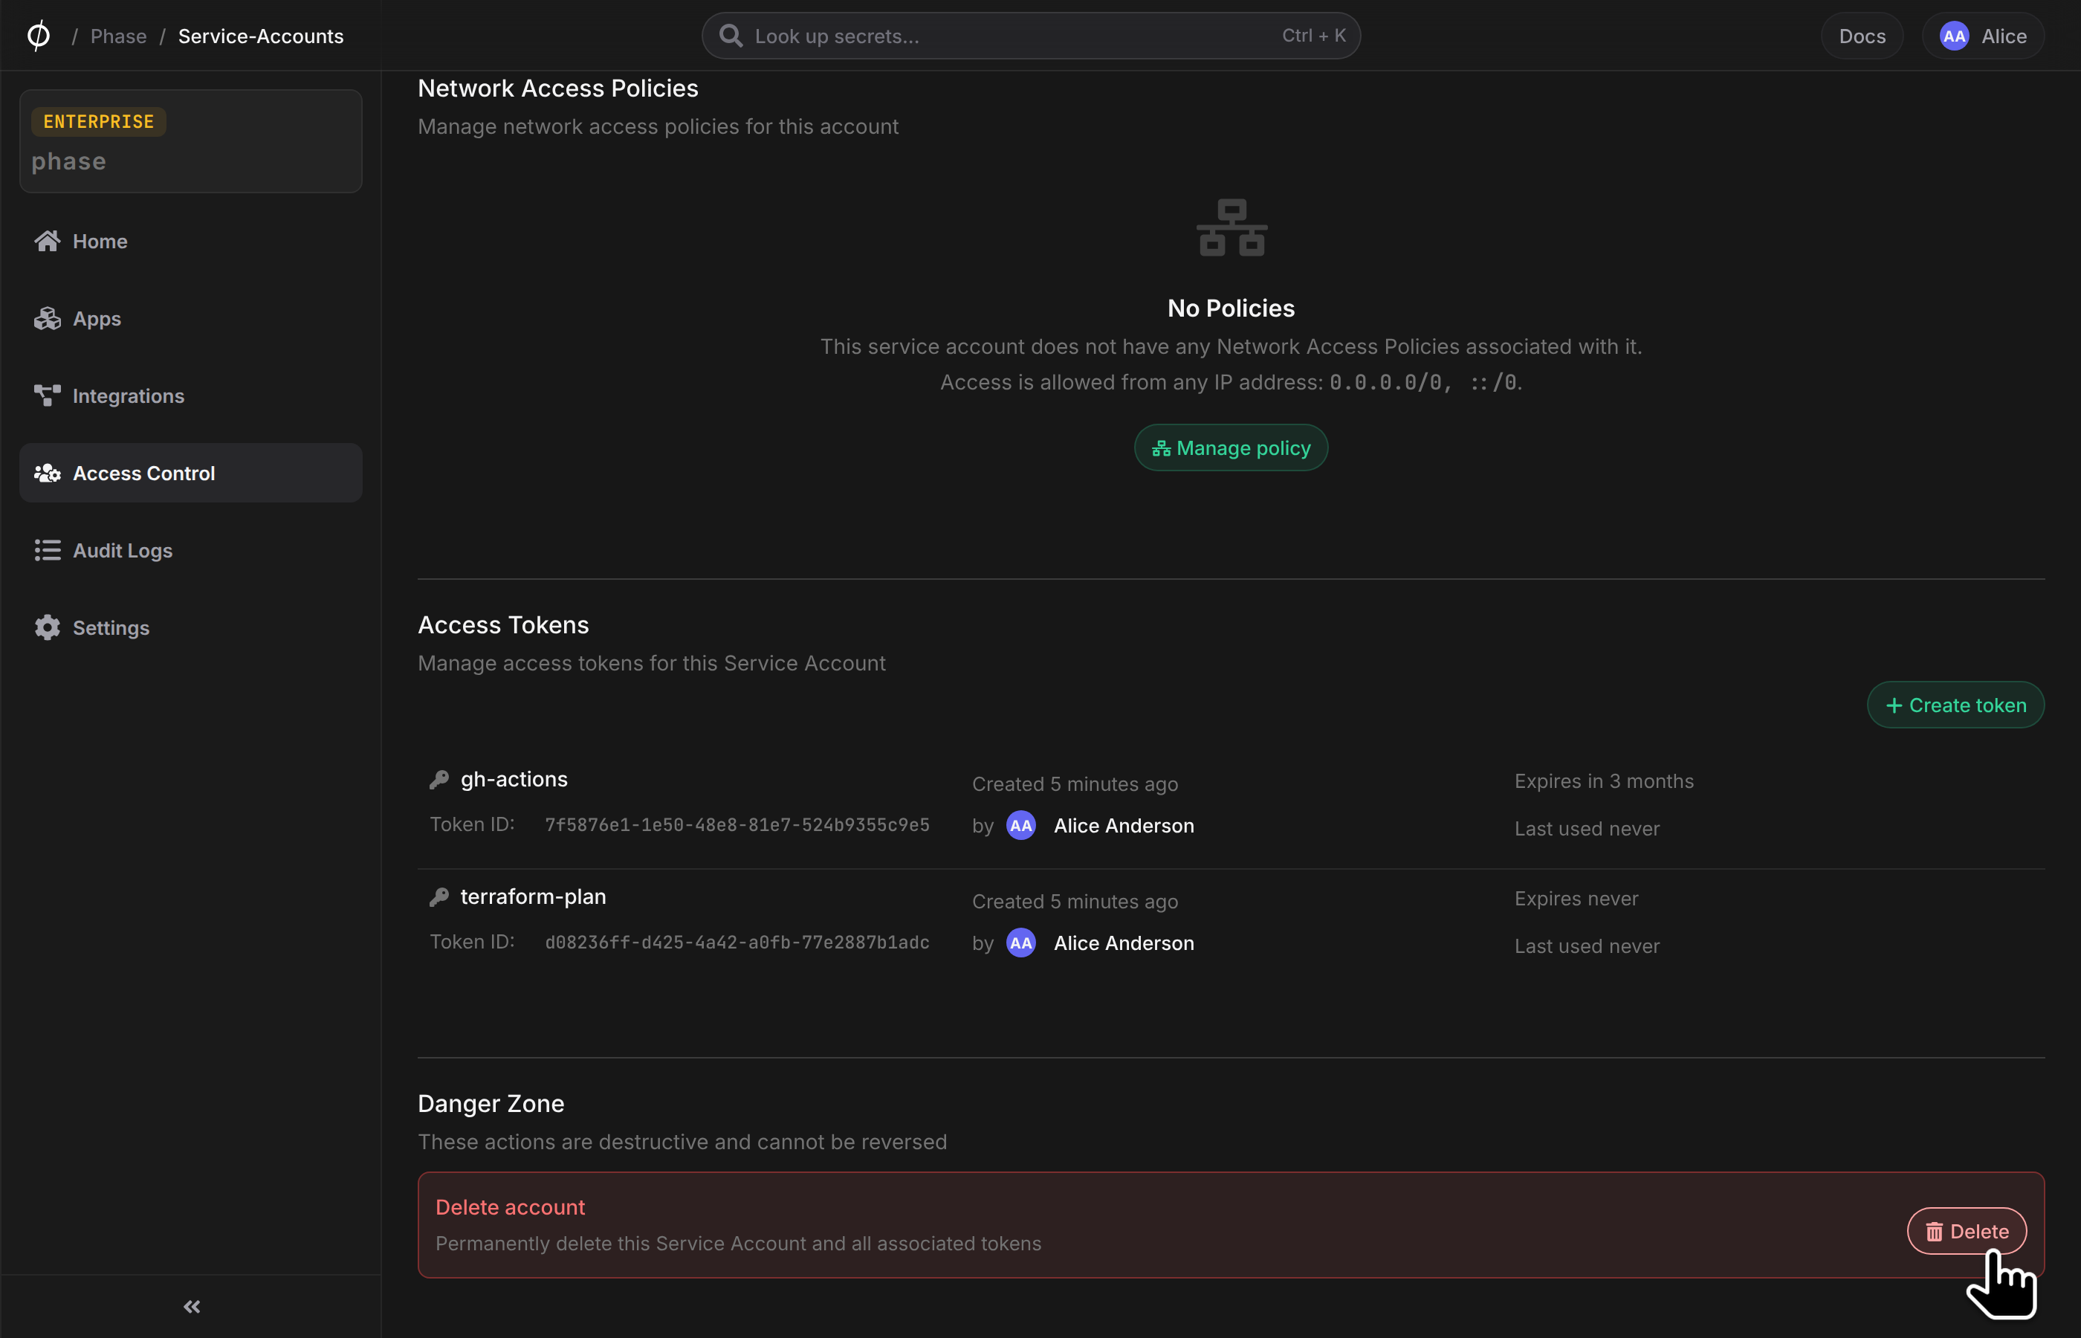Screen dimensions: 2081x1338
Task: Click the Manage policy button
Action: 1231,447
